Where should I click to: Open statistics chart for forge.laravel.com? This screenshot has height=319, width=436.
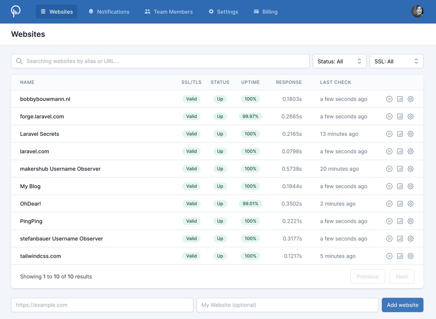click(x=400, y=116)
